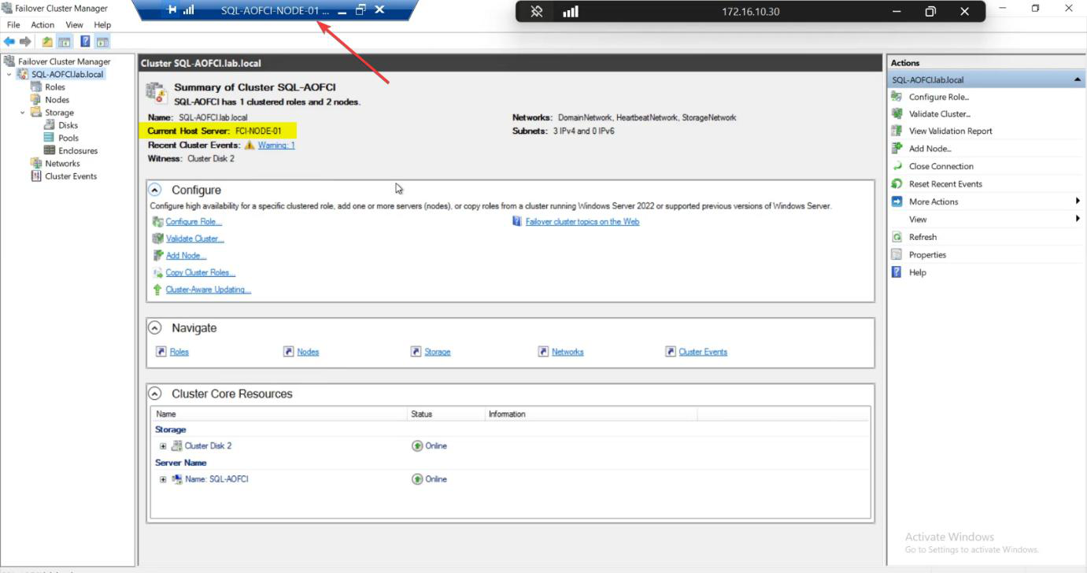This screenshot has width=1087, height=573.
Task: Click the Back arrow in the toolbar
Action: coord(9,42)
